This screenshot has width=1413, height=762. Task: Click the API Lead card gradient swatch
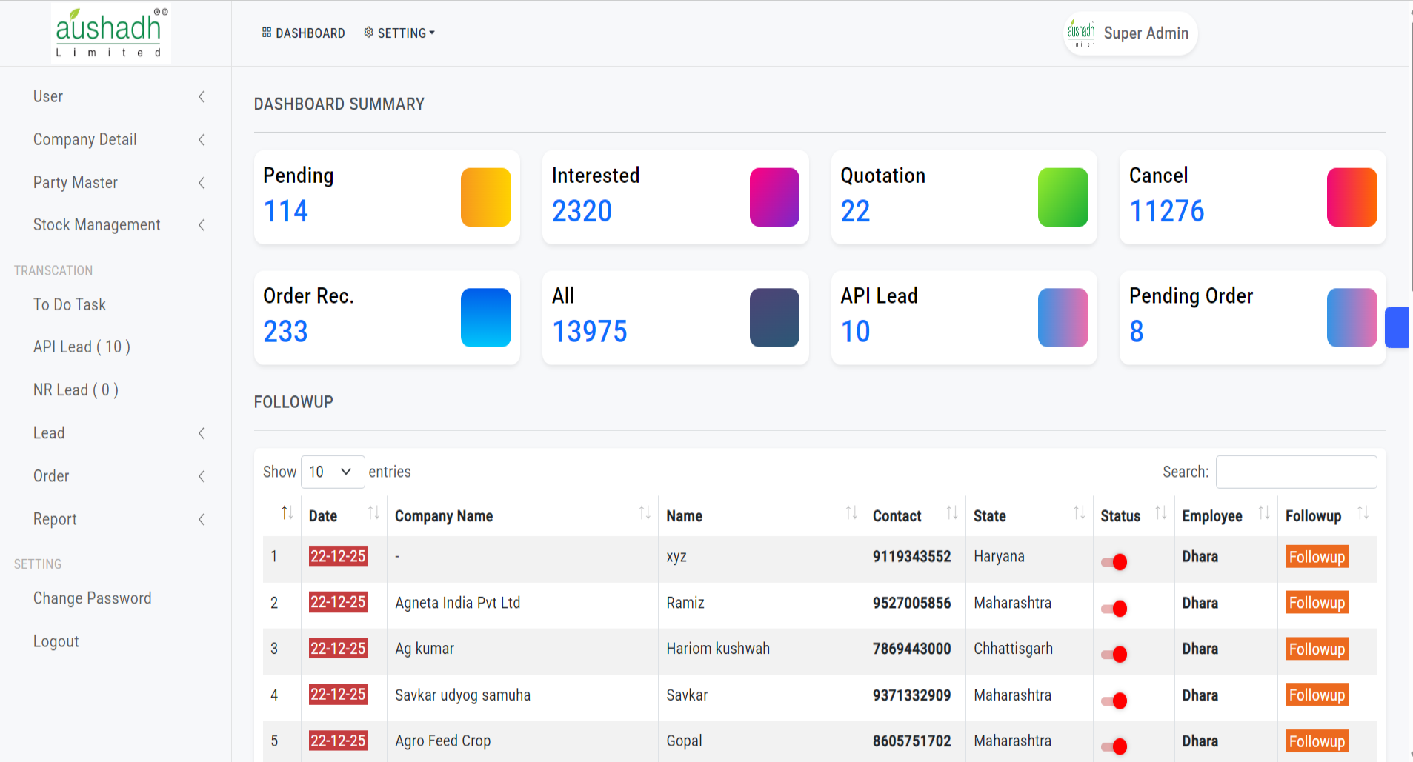pos(1063,318)
